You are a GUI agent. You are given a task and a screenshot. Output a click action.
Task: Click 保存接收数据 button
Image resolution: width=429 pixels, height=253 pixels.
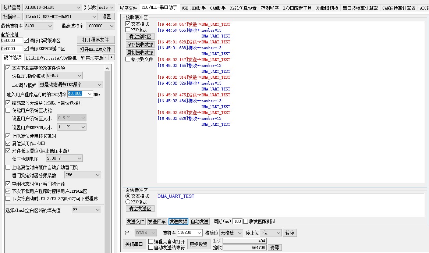tap(140, 44)
